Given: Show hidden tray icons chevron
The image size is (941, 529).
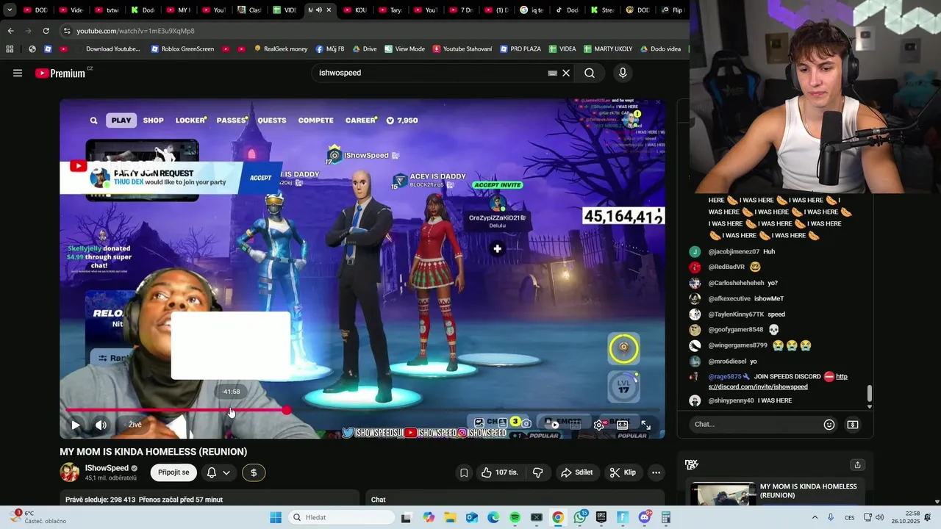Looking at the screenshot, I should (x=815, y=517).
